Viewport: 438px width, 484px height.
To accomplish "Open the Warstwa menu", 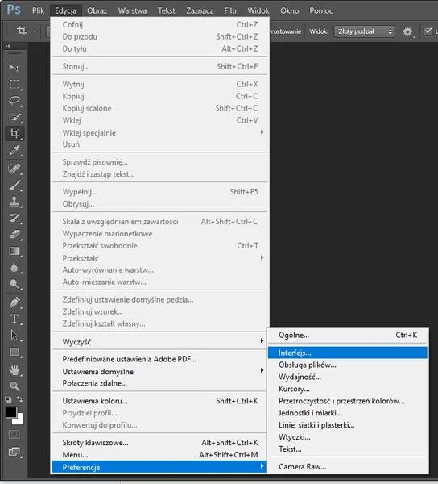I will click(132, 10).
